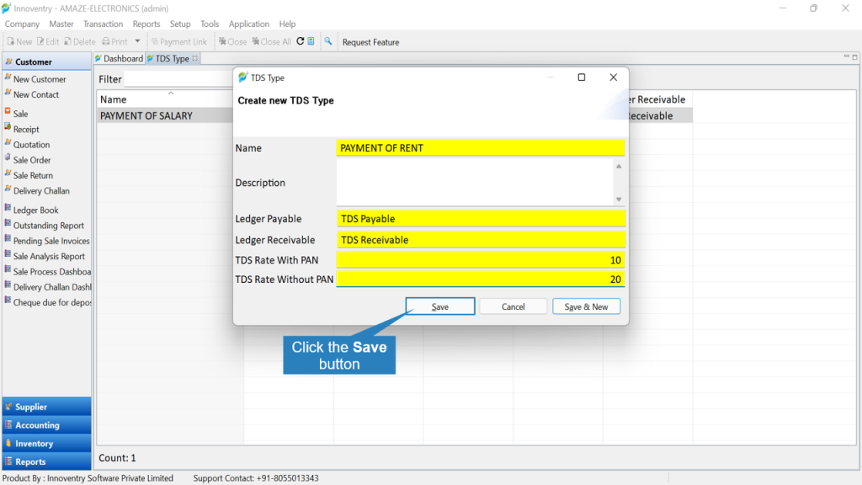Click the Save button in dialog

[x=439, y=306]
